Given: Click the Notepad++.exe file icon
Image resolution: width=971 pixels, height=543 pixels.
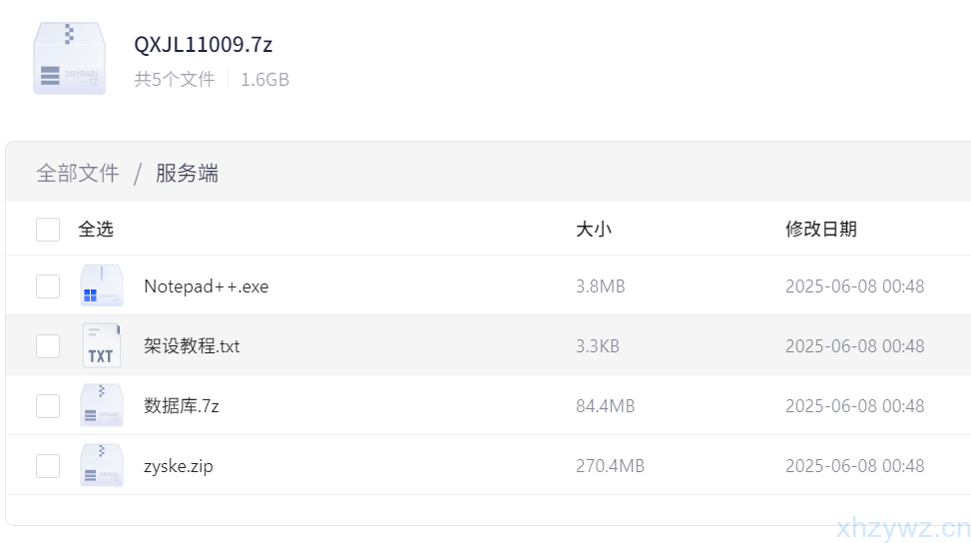Looking at the screenshot, I should (x=102, y=286).
